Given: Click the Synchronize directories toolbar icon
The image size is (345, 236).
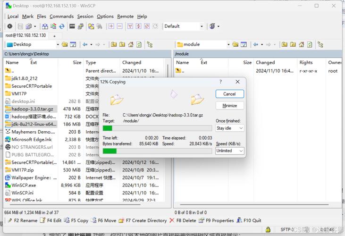Looking at the screenshot, I should pos(53,26).
